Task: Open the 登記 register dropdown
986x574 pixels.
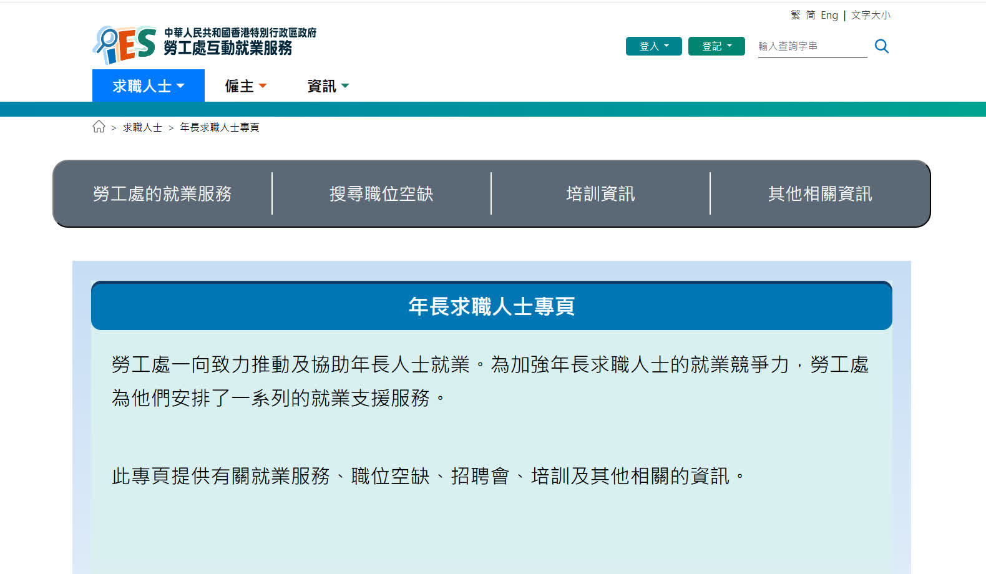Action: coord(716,46)
